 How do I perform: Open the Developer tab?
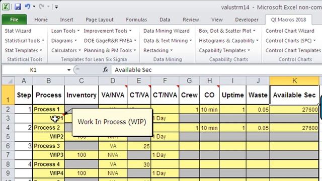click(247, 20)
